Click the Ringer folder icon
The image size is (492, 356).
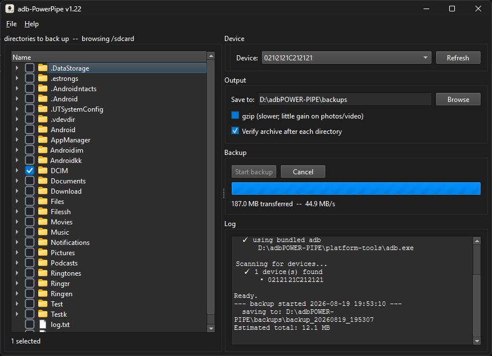click(x=43, y=283)
